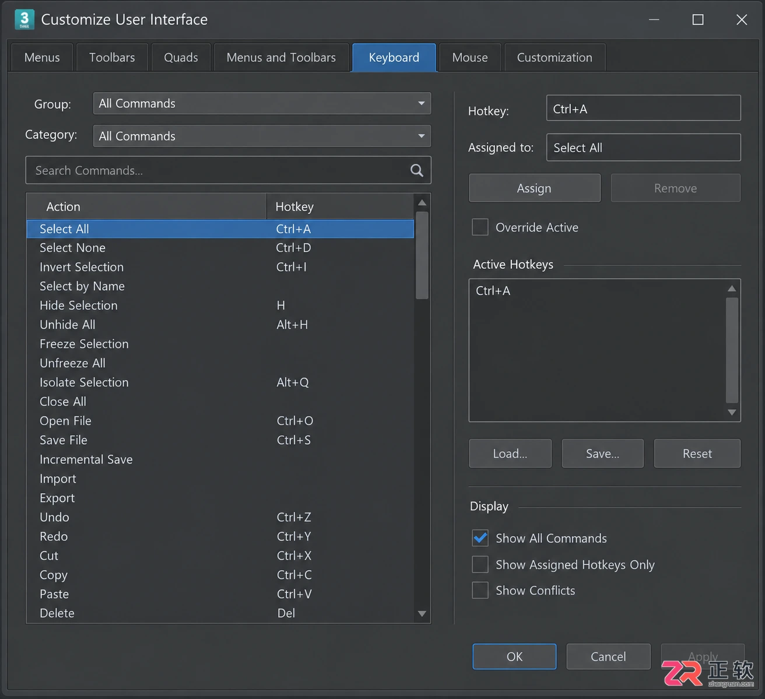
Task: Confirm with the OK button
Action: pyautogui.click(x=514, y=656)
